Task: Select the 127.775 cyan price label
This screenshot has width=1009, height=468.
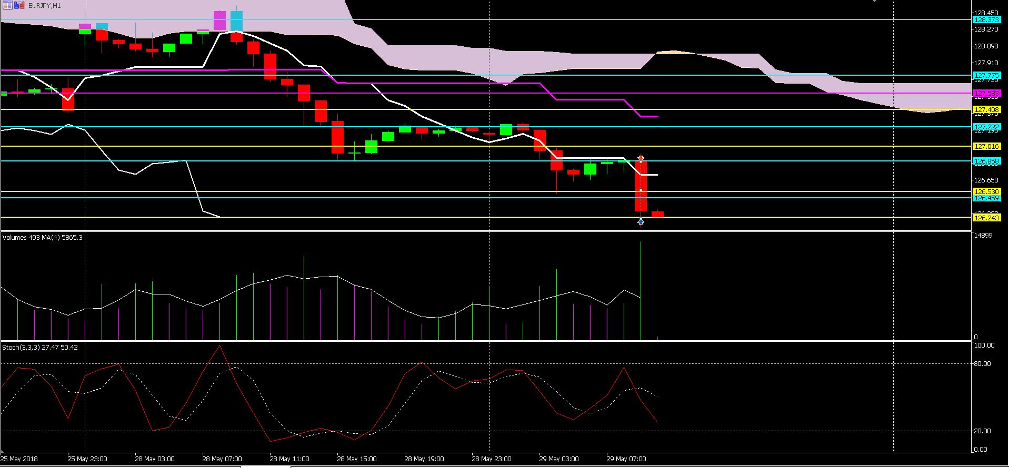Action: 986,75
